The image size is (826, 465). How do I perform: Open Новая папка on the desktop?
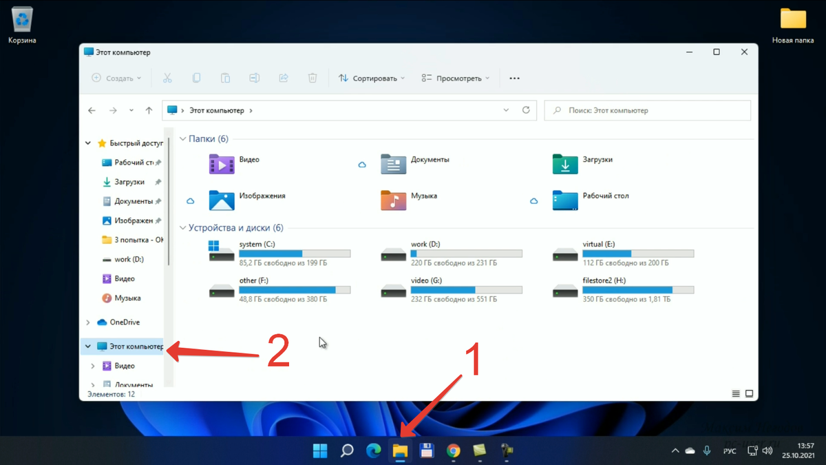point(793,25)
